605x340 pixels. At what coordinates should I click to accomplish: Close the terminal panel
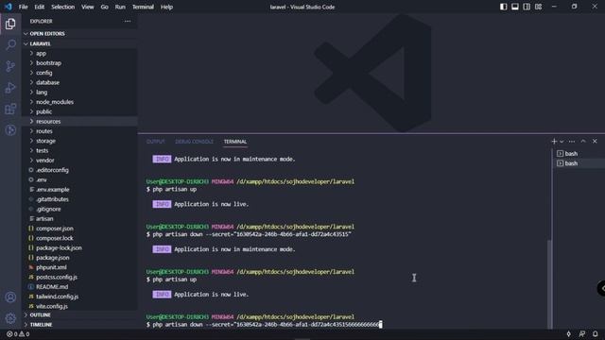pos(595,142)
